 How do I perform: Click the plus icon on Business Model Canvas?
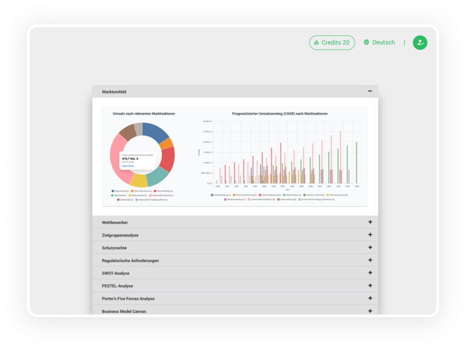[370, 311]
